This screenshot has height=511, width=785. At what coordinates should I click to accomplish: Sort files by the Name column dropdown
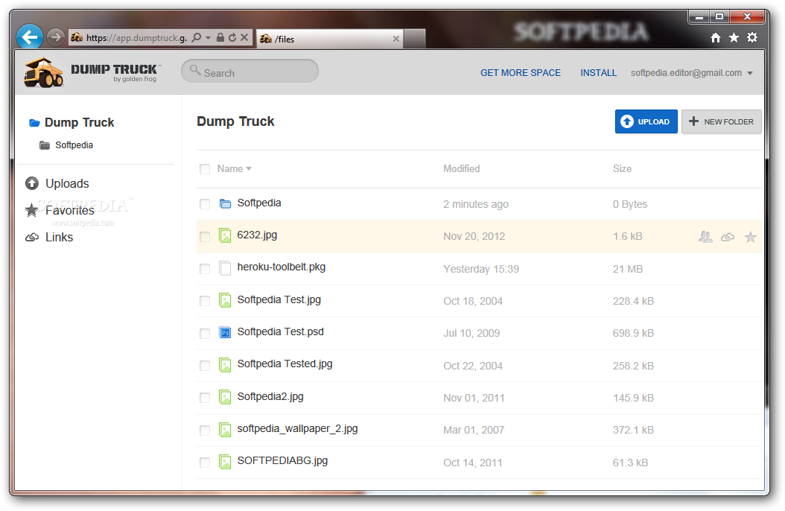click(x=234, y=169)
